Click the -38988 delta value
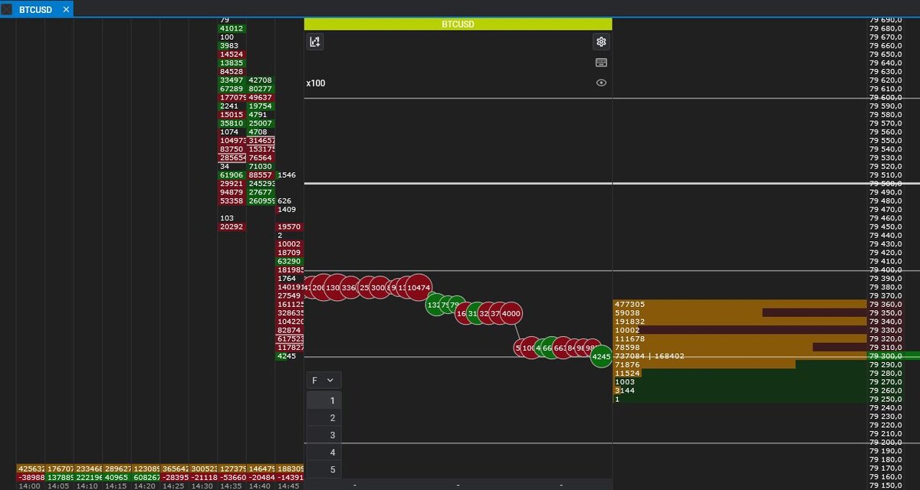This screenshot has height=490, width=920. pyautogui.click(x=30, y=477)
